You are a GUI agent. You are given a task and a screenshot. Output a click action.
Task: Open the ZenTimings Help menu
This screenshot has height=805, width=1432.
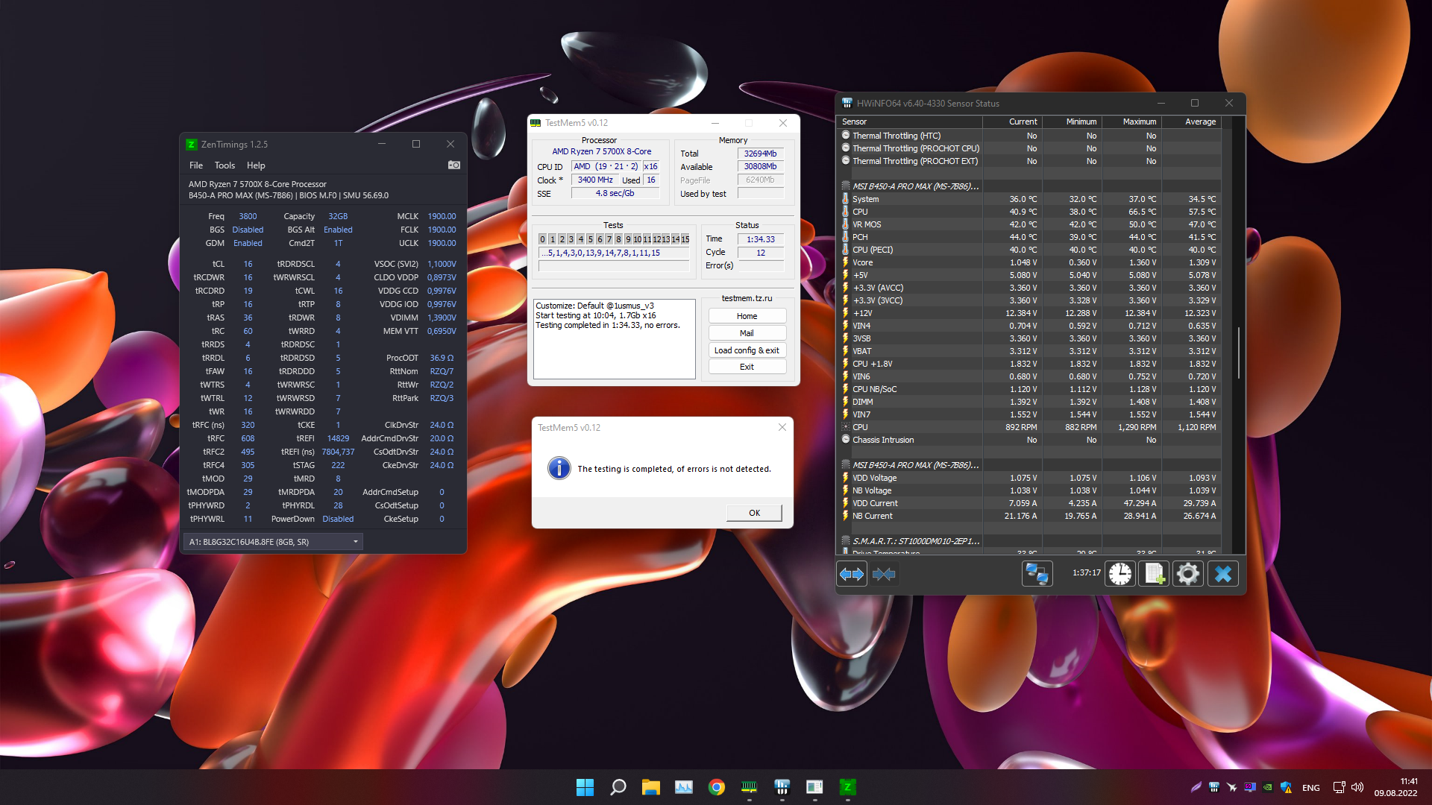tap(256, 165)
